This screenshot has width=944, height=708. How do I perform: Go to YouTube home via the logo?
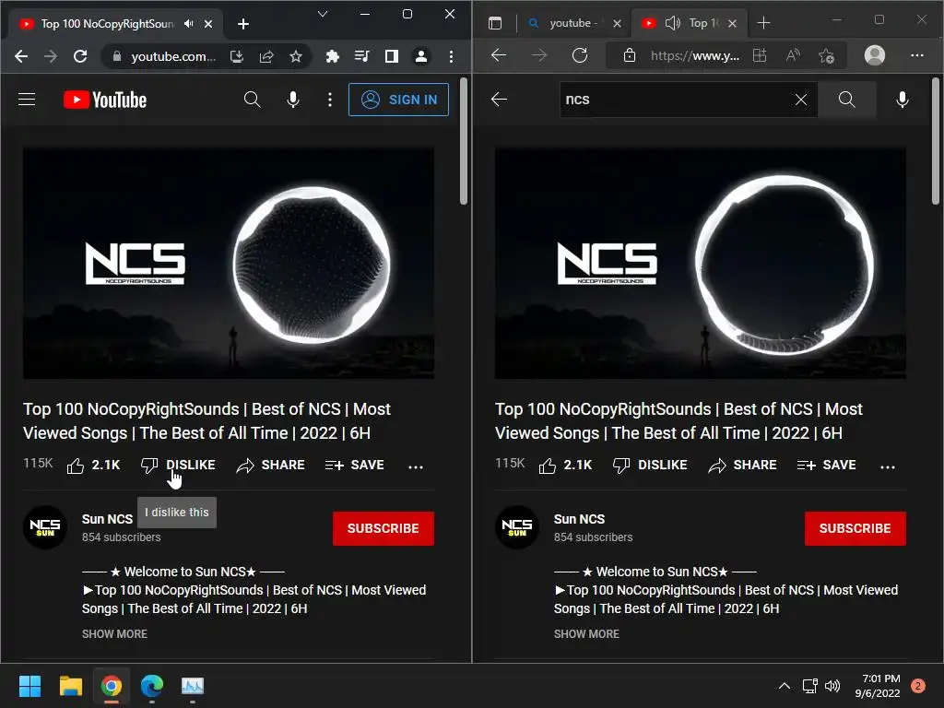105,100
